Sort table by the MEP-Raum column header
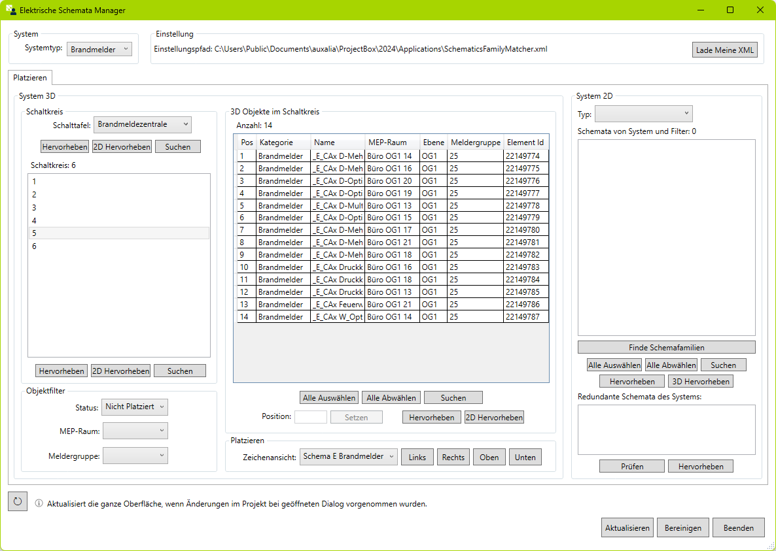 coord(392,142)
